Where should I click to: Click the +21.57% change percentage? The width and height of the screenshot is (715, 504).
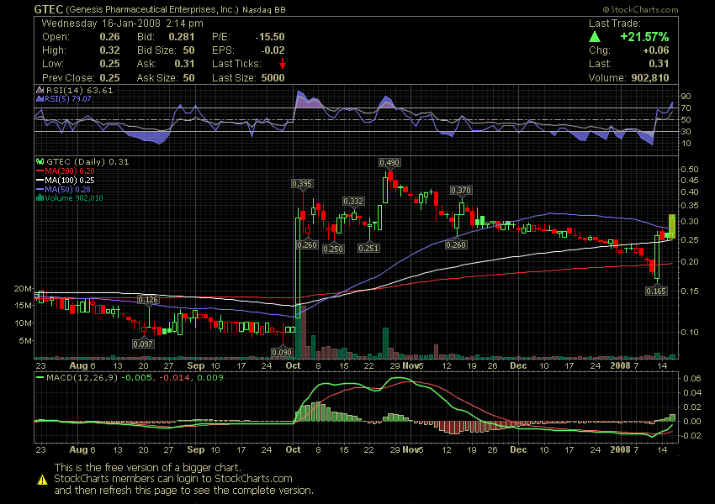(643, 38)
